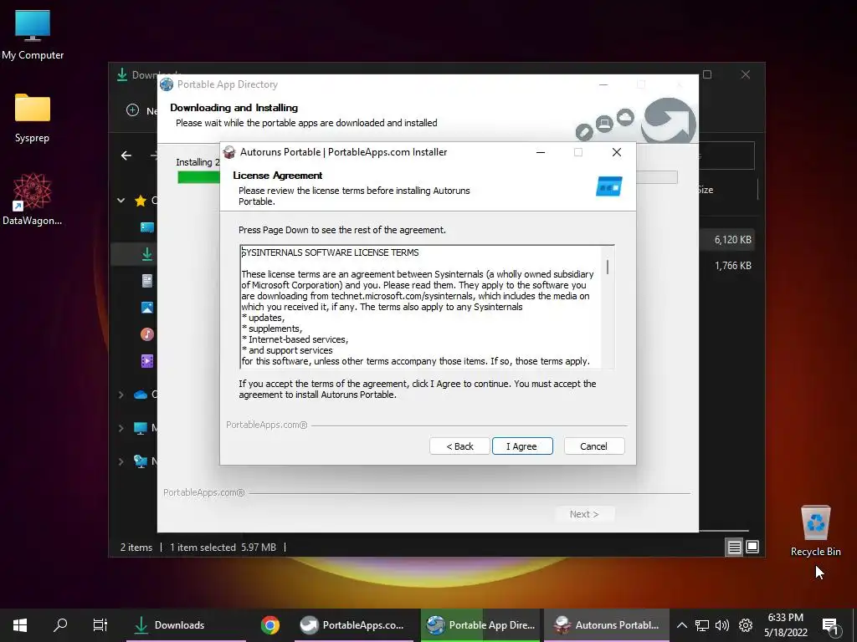Click the license text scrollbar thumb
This screenshot has width=857, height=642.
click(608, 267)
